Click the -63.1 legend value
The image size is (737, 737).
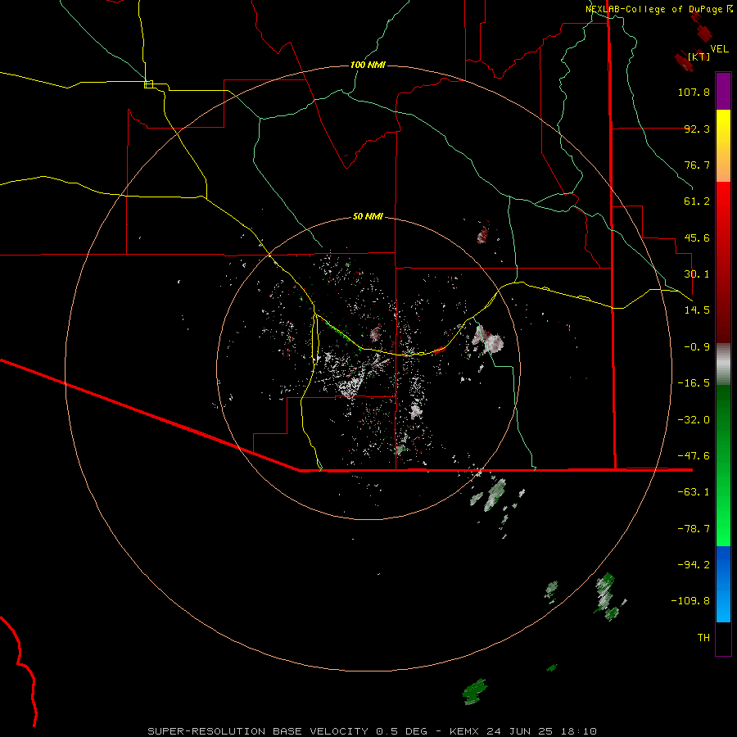pyautogui.click(x=694, y=492)
